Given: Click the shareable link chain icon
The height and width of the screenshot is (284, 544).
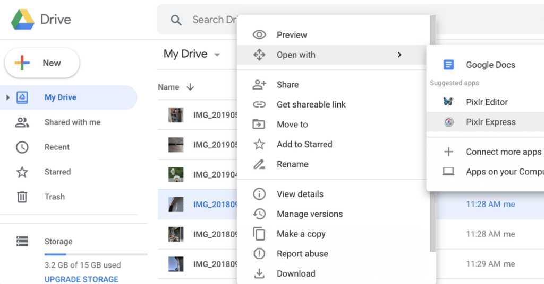Looking at the screenshot, I should [x=259, y=104].
